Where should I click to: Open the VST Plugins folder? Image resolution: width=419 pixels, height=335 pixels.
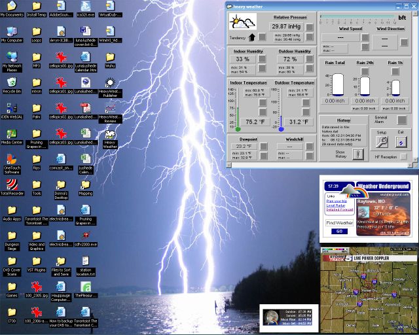(37, 265)
